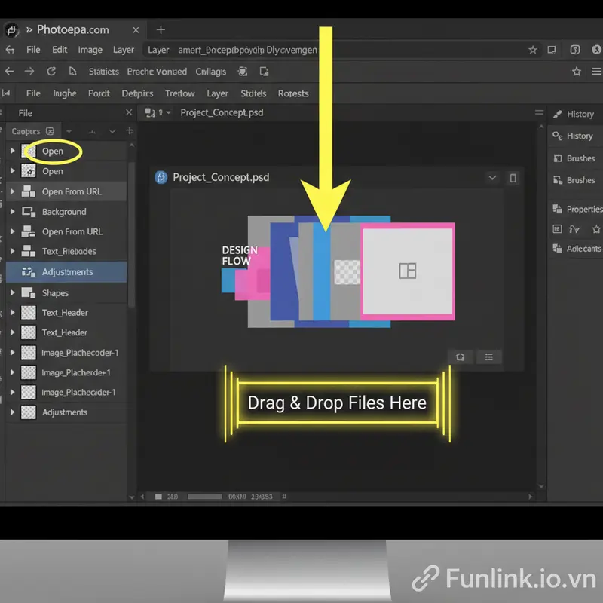
Task: Click the bookmark star in address bar
Action: click(x=533, y=50)
